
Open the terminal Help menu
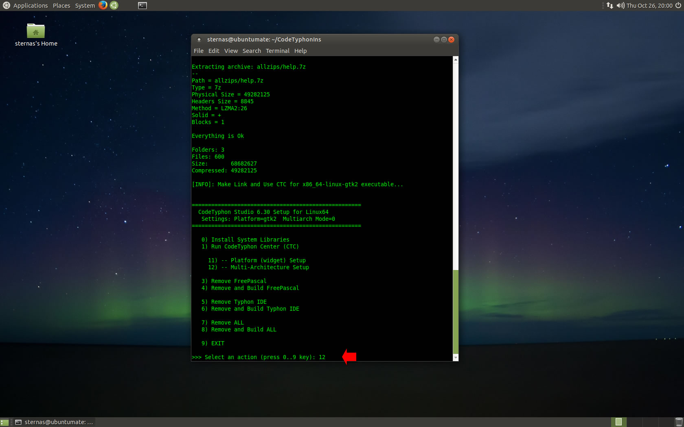(x=300, y=51)
